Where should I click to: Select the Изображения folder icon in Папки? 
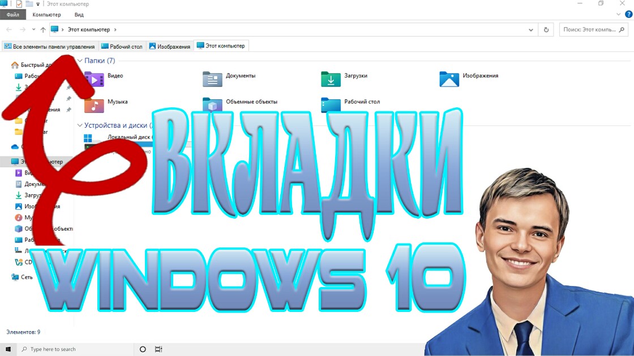pyautogui.click(x=449, y=79)
